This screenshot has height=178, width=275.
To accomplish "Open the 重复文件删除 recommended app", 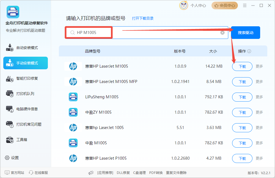I will [176, 173].
